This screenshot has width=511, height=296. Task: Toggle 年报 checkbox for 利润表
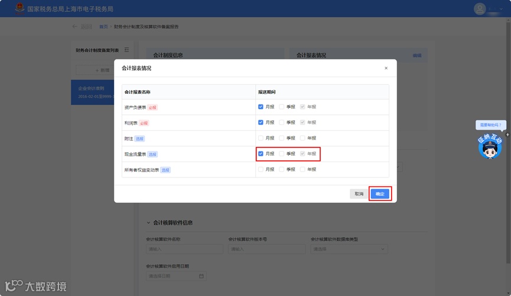point(302,122)
